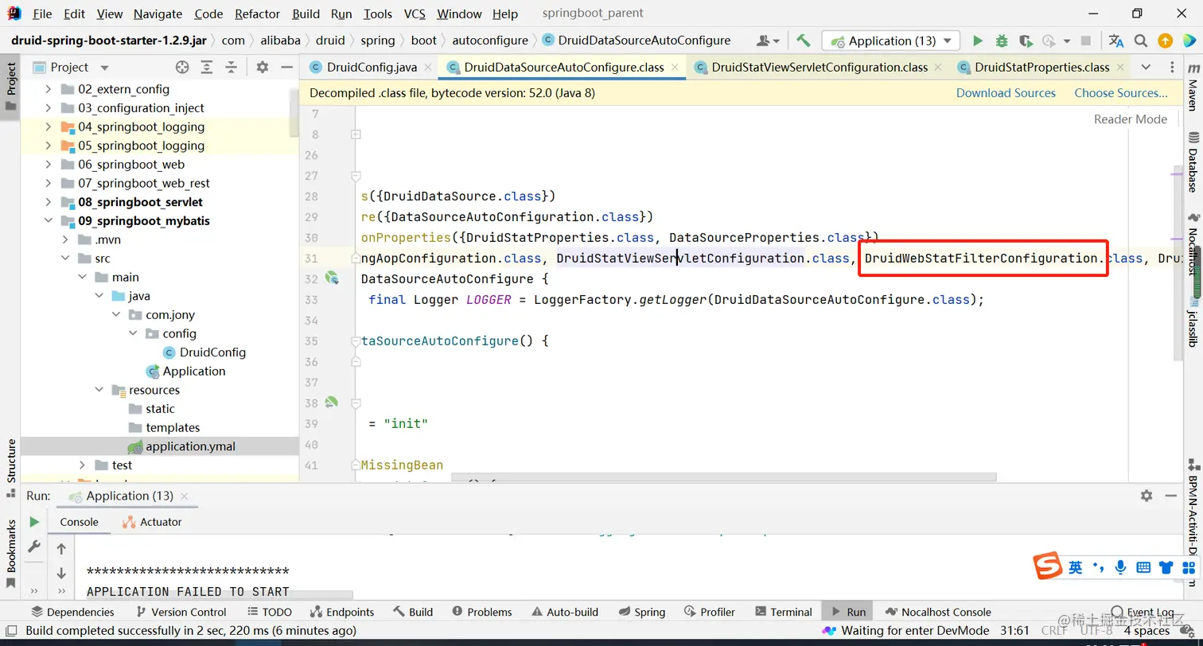Open the Sogou soft keyboard icon
The height and width of the screenshot is (646, 1203).
click(1143, 567)
